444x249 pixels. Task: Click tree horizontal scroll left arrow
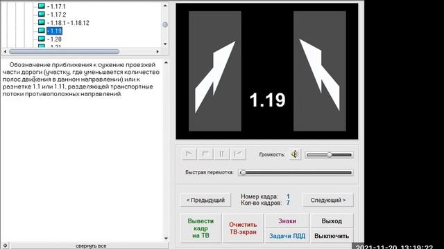pyautogui.click(x=5, y=52)
